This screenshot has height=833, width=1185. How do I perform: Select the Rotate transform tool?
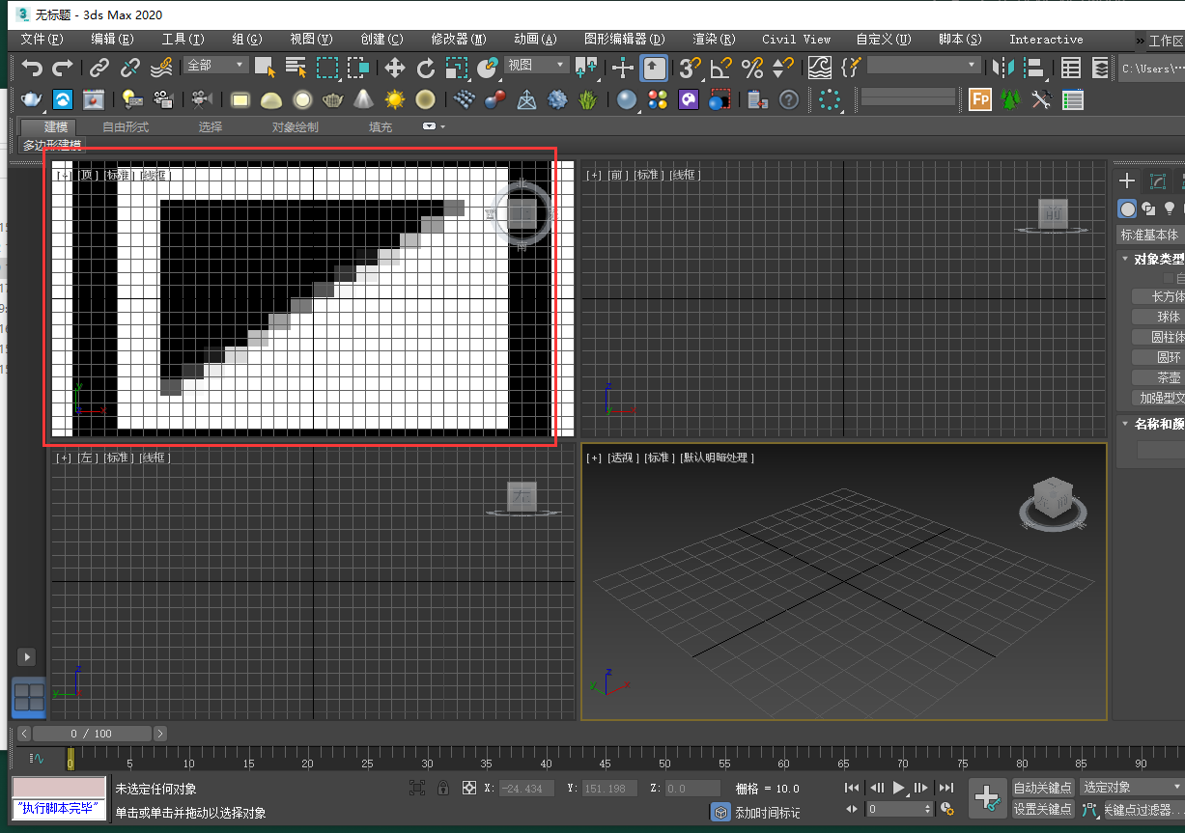(x=426, y=68)
